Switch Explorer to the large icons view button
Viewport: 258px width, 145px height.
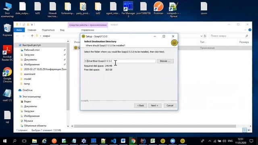tap(249, 130)
